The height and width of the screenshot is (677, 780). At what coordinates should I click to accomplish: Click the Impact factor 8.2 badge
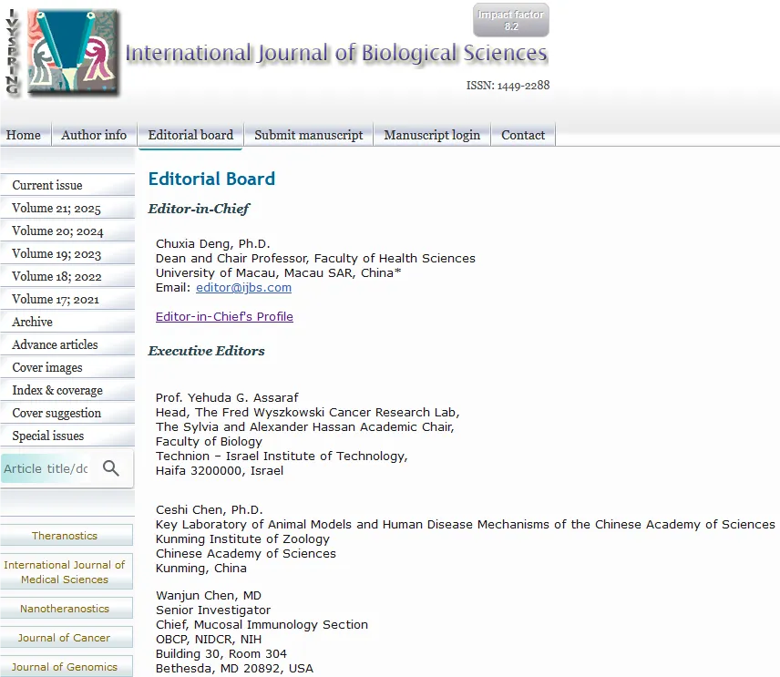click(511, 20)
